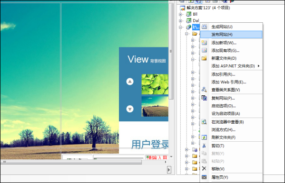The height and width of the screenshot is (183, 285).
Task: Choose 移除(V) menu entry
Action: (x=231, y=169)
